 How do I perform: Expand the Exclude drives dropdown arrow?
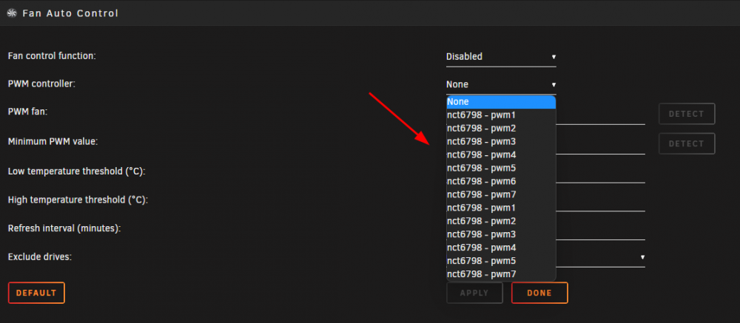click(x=642, y=257)
